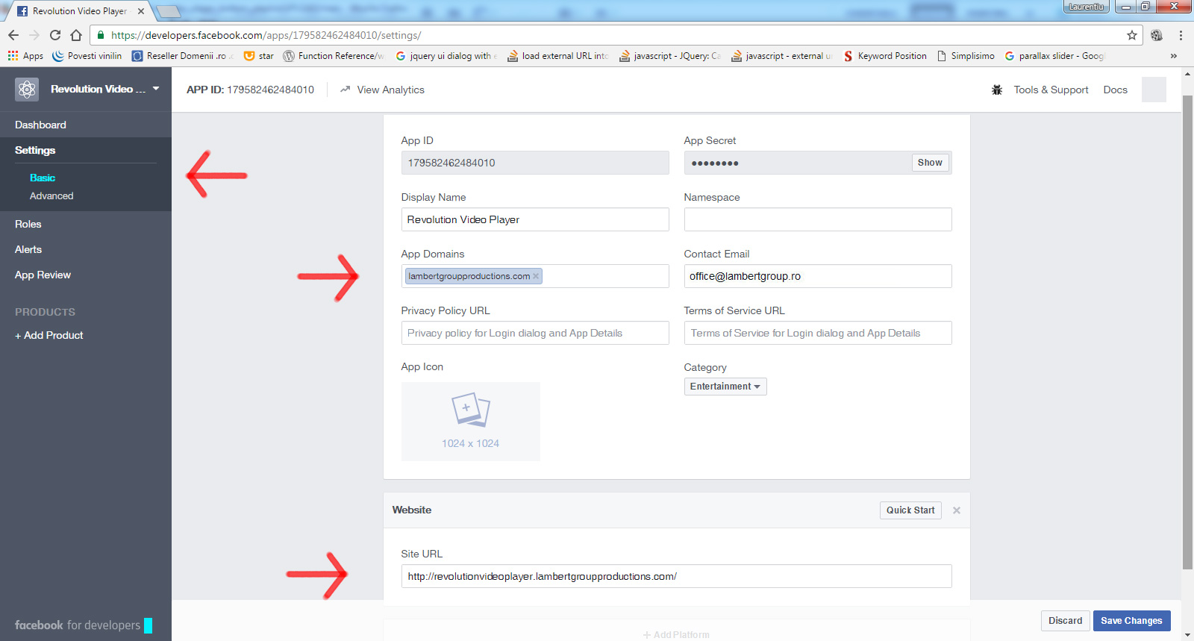This screenshot has width=1194, height=641.
Task: Click the Namespace input field
Action: tap(818, 219)
